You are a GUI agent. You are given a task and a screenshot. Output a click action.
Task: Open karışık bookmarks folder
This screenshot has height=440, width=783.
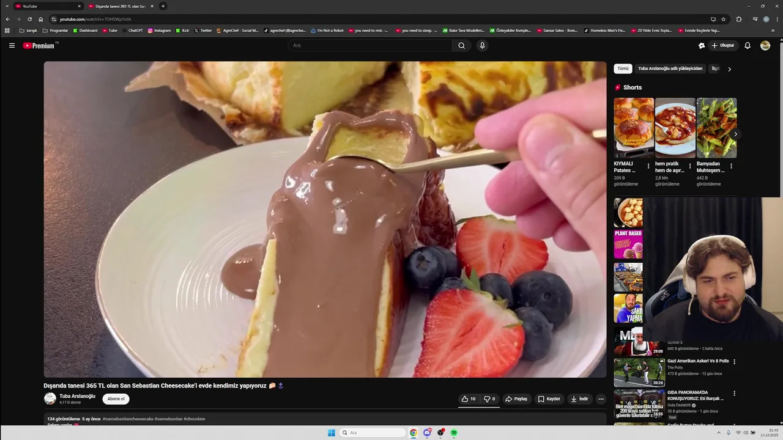point(28,30)
